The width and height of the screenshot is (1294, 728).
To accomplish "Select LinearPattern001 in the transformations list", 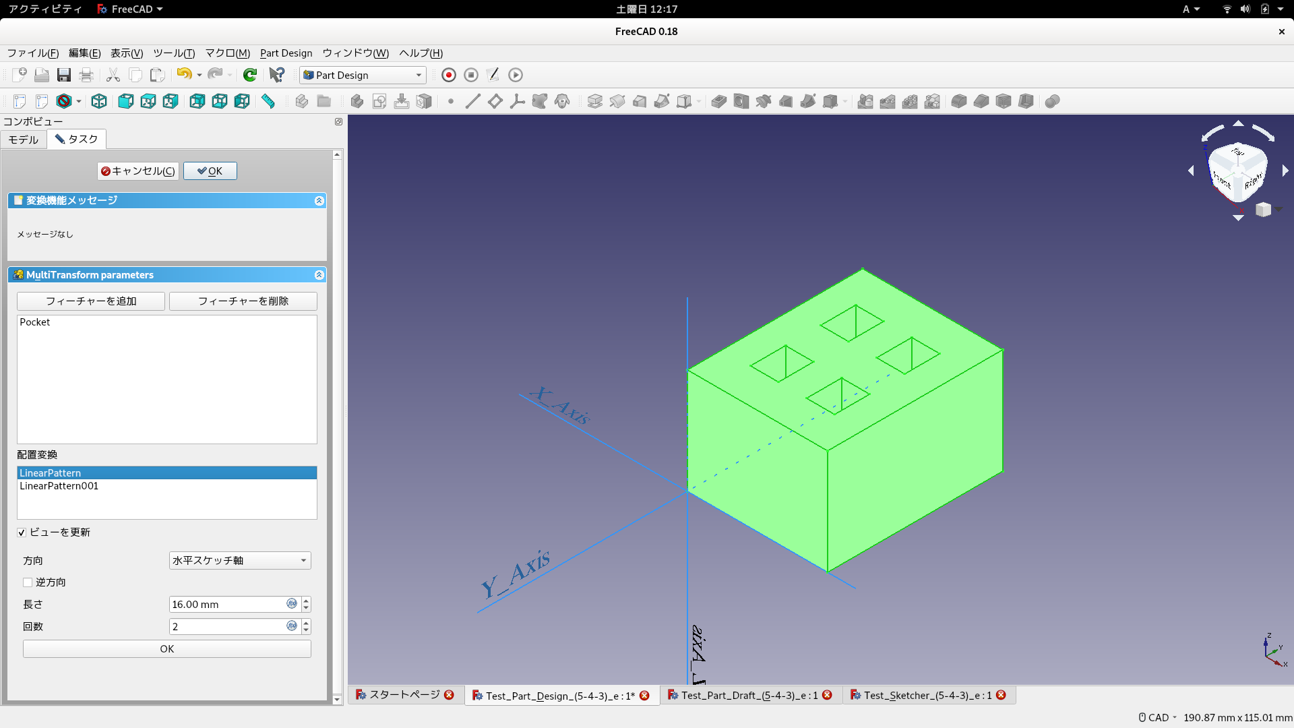I will tap(59, 485).
